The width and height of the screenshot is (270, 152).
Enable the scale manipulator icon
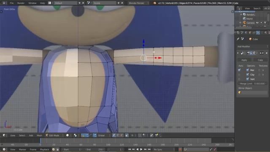(x=94, y=135)
